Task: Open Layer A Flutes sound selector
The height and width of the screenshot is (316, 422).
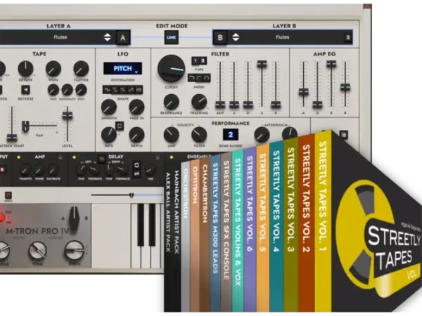Action: point(60,37)
